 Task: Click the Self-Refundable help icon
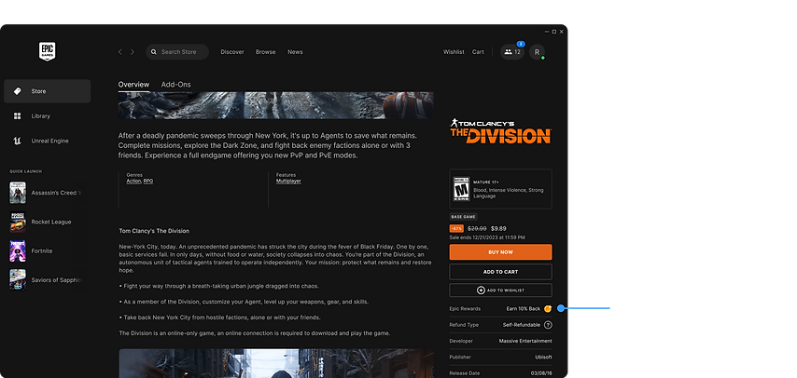[x=548, y=325]
